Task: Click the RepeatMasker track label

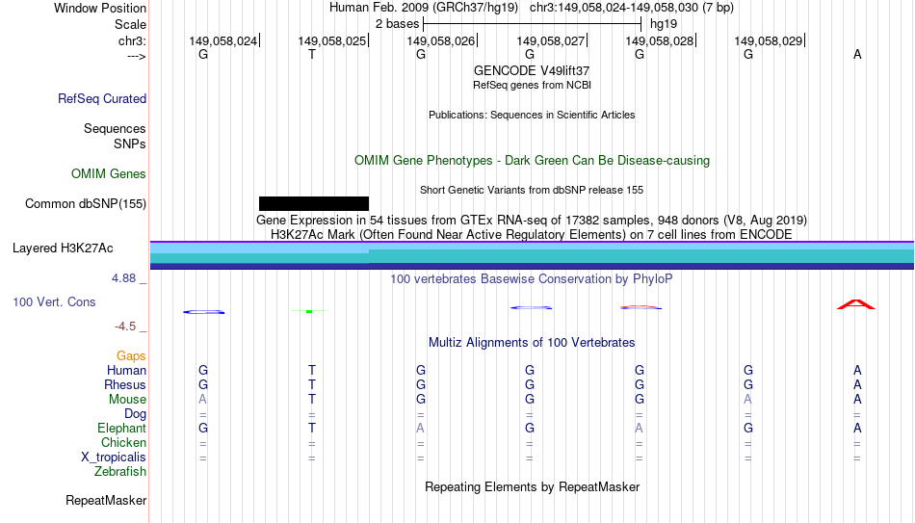Action: pyautogui.click(x=106, y=500)
